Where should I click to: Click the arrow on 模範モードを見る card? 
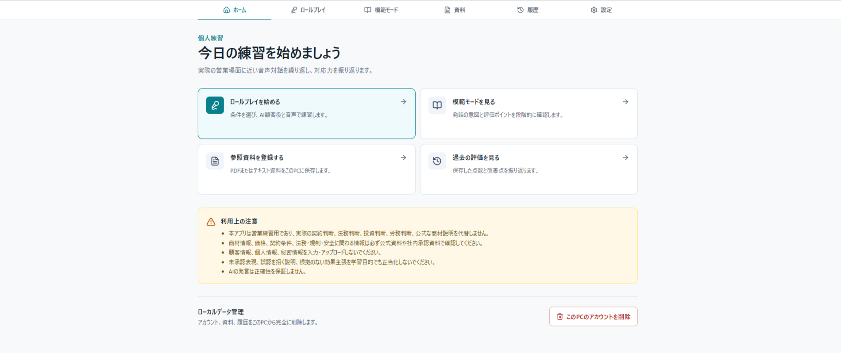point(625,102)
